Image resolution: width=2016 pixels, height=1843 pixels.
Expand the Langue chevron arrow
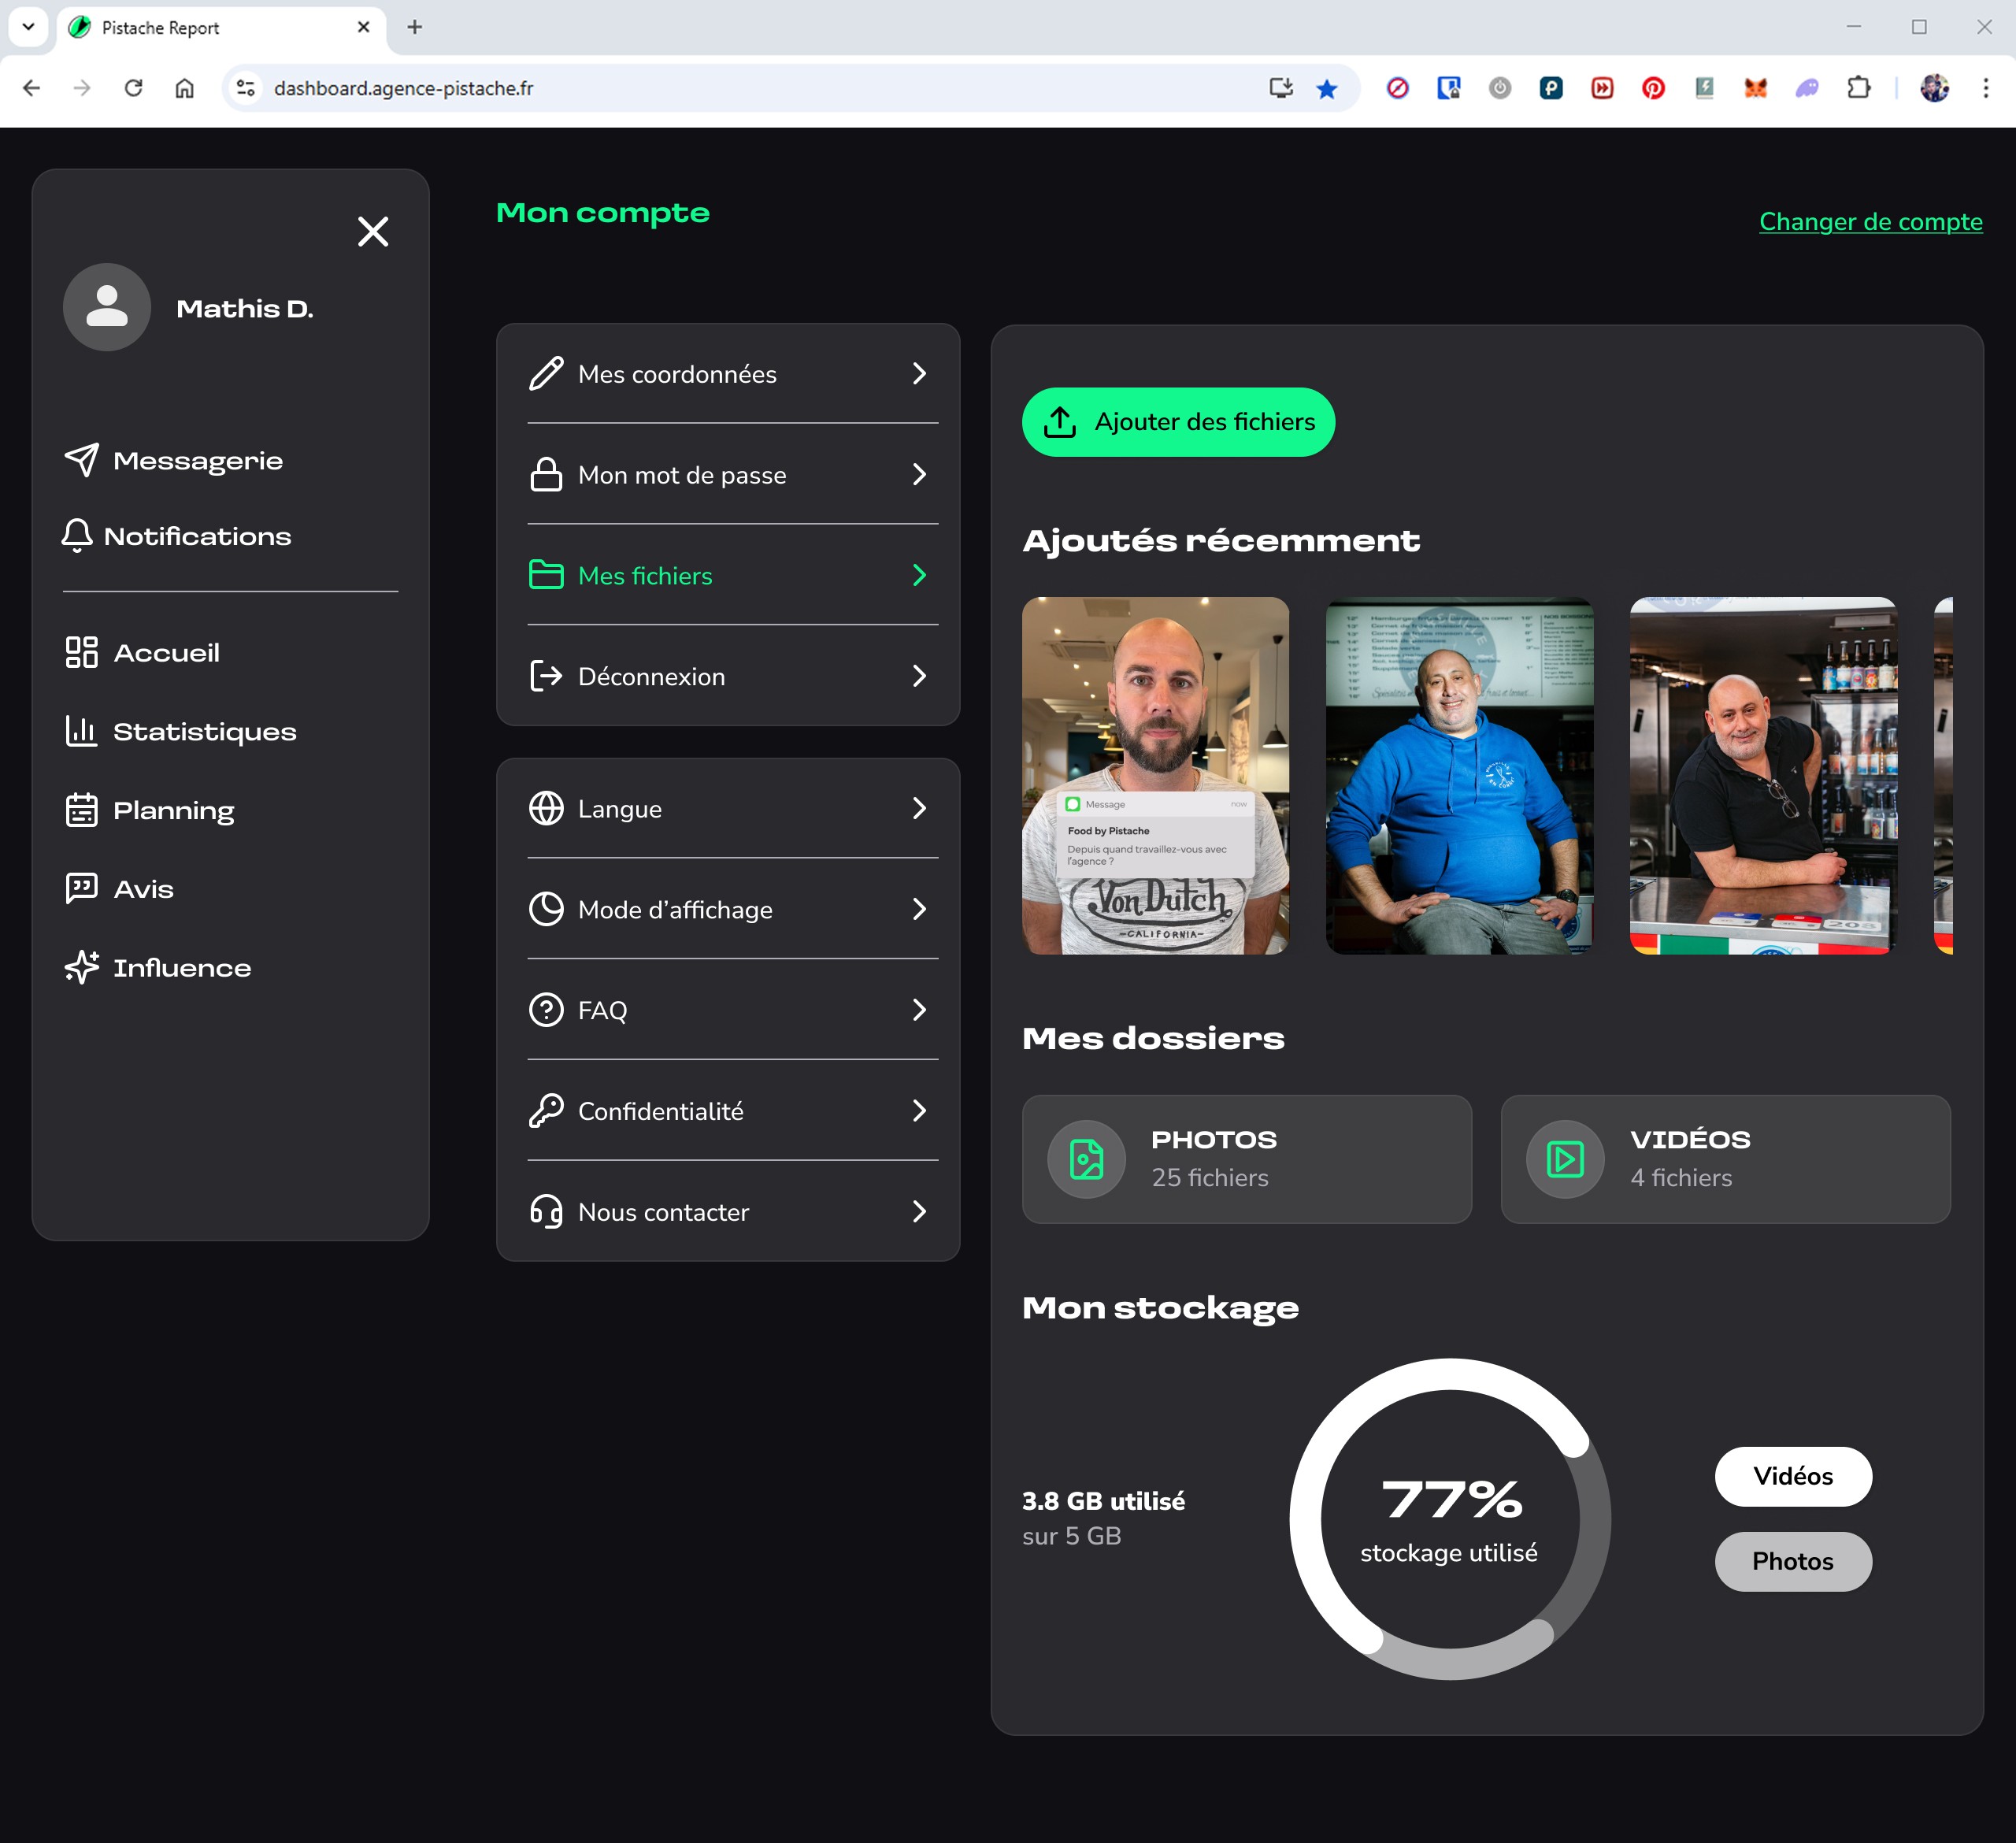[x=919, y=808]
